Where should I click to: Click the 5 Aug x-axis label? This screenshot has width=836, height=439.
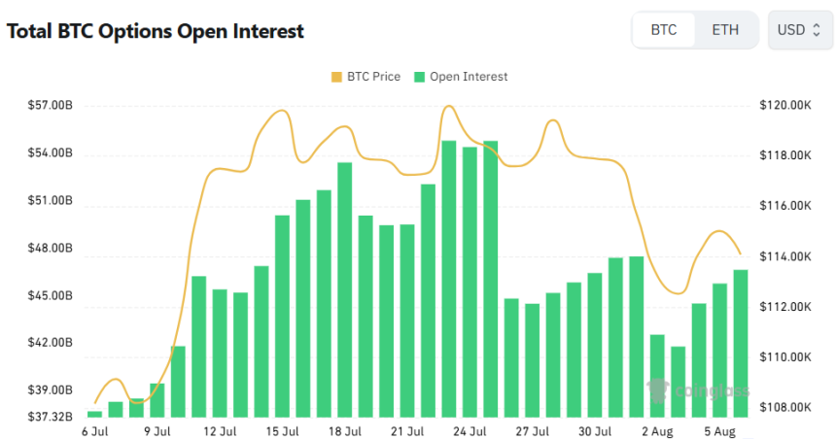click(720, 431)
